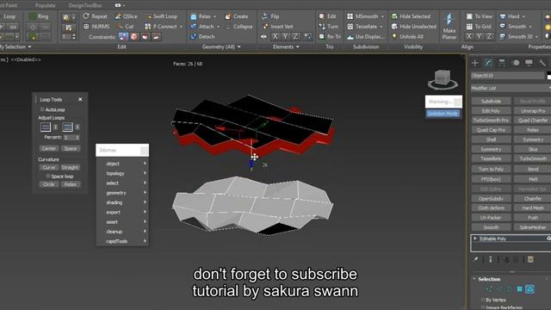Click the NURMS toggle icon
This screenshot has width=551, height=310.
coord(86,27)
